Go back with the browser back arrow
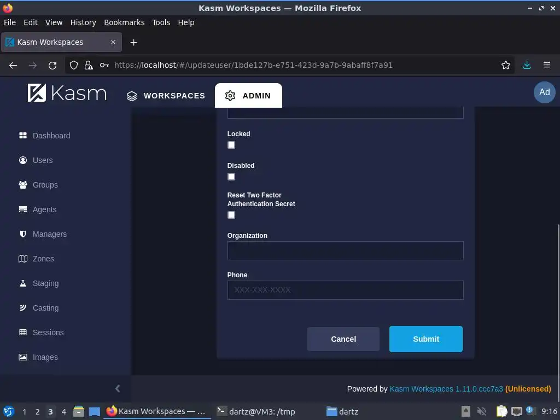This screenshot has height=420, width=560. [x=13, y=66]
